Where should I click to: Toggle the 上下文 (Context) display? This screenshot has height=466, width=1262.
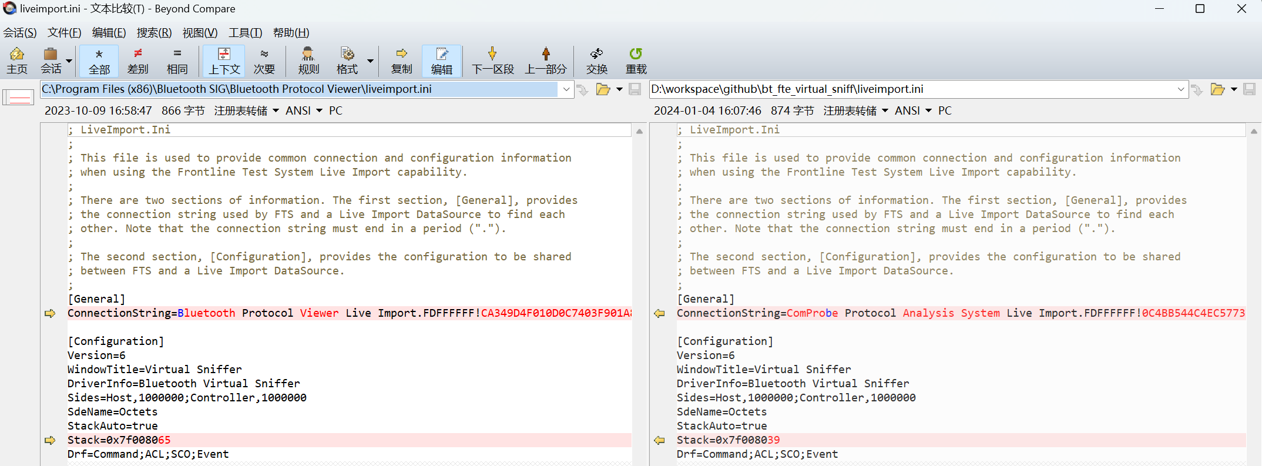pos(224,61)
